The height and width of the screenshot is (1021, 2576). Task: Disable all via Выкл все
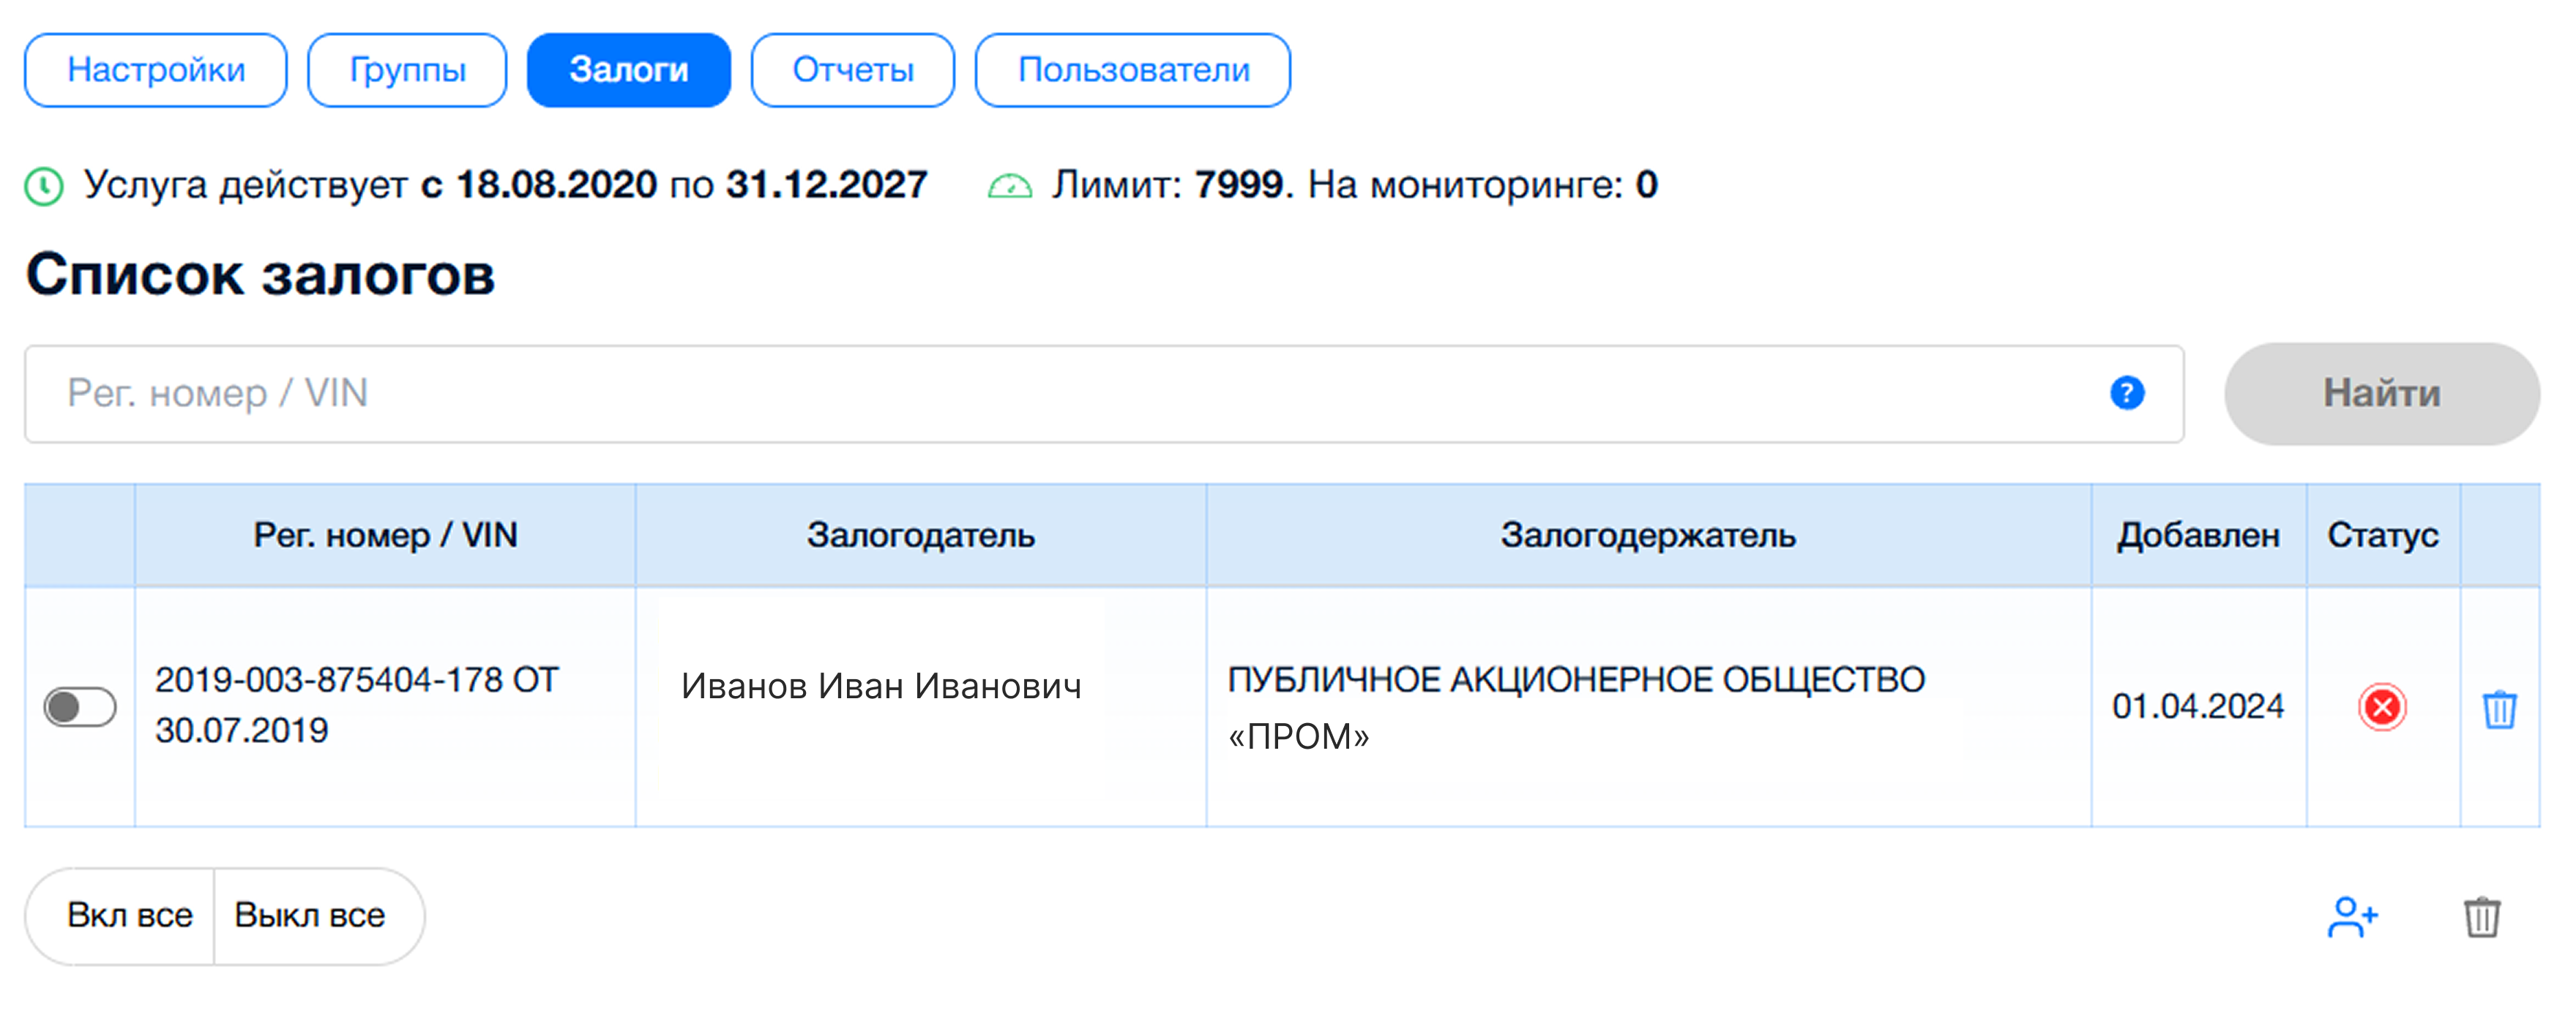310,915
